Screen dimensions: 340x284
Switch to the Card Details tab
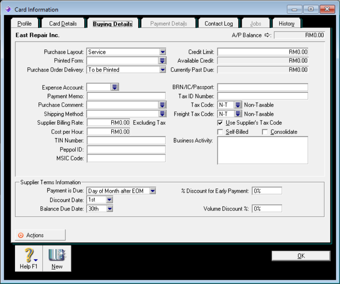pyautogui.click(x=63, y=24)
